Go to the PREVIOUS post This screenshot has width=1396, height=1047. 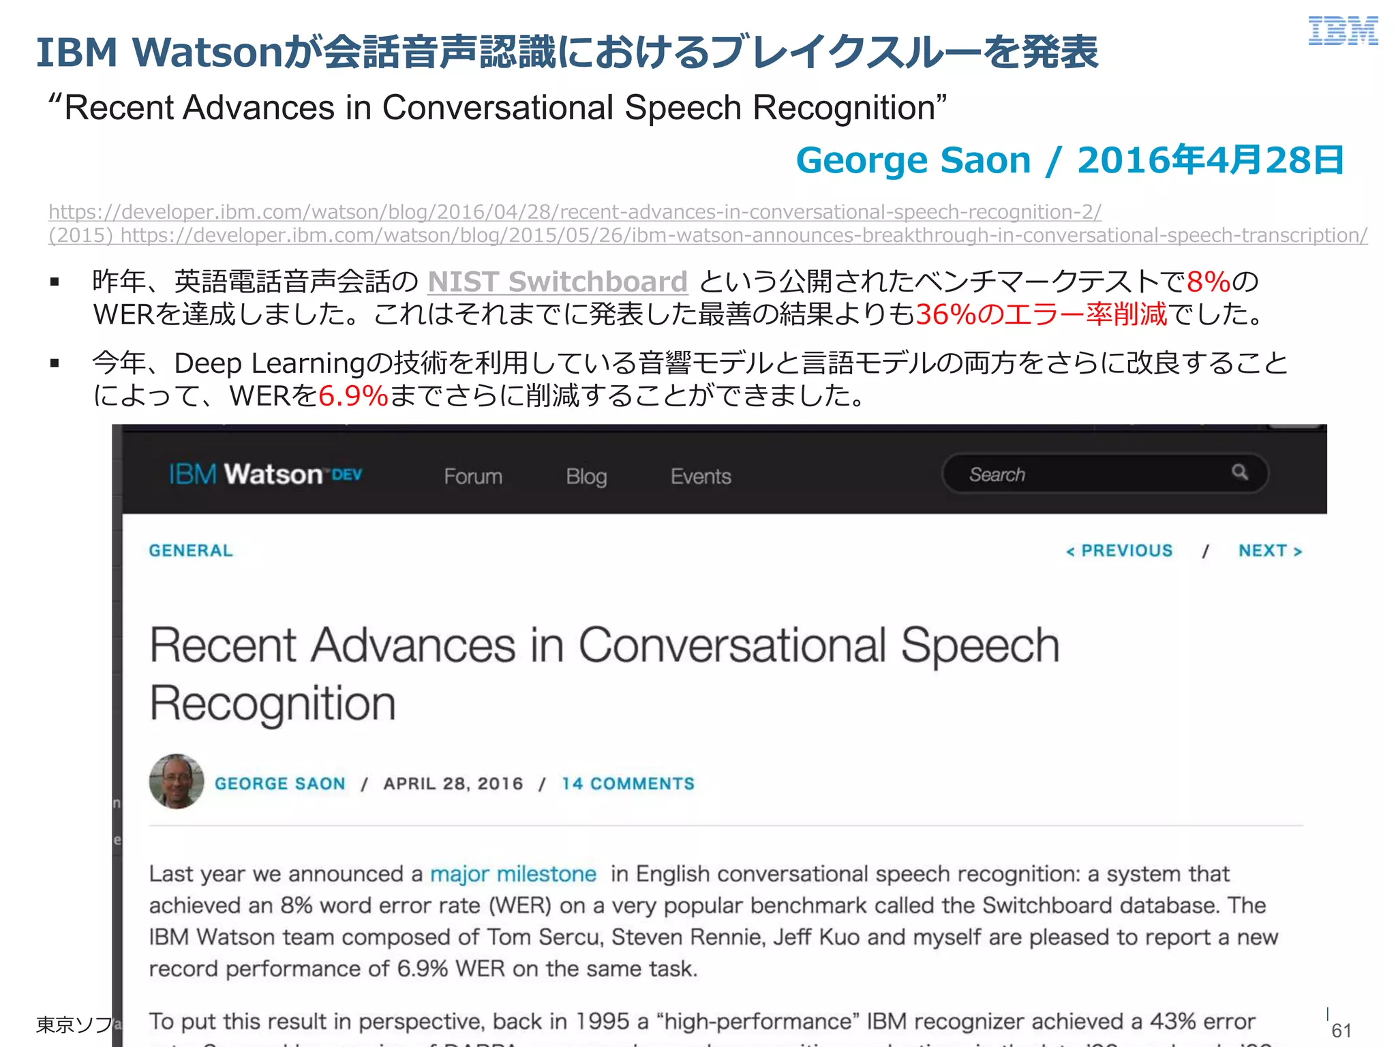(1119, 550)
